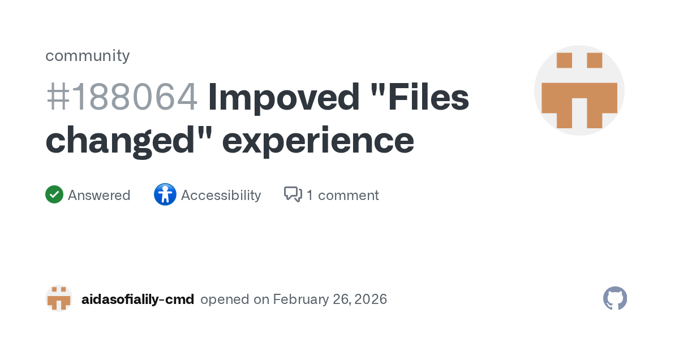Viewport: 679px width, 339px height.
Task: Click the February 26, 2026 date
Action: pos(330,299)
